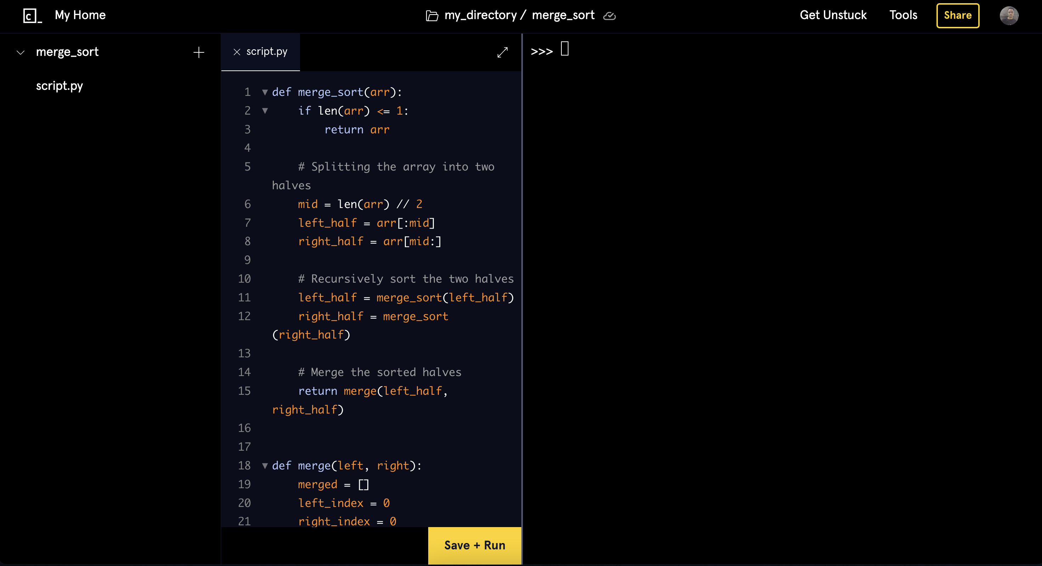Click the comment '# Merge the sorted halves'
The image size is (1042, 566).
click(x=379, y=372)
